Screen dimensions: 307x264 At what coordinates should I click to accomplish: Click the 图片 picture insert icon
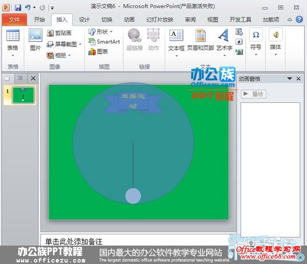[35, 40]
